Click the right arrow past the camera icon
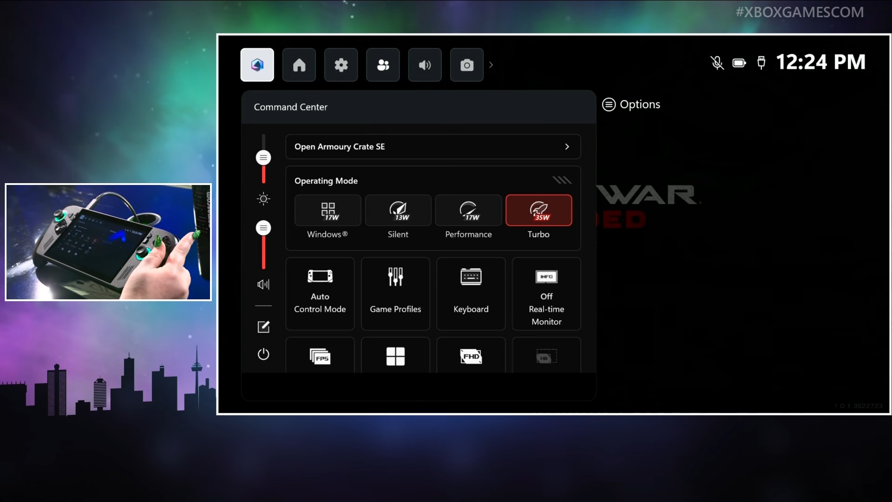892x502 pixels. pyautogui.click(x=492, y=65)
